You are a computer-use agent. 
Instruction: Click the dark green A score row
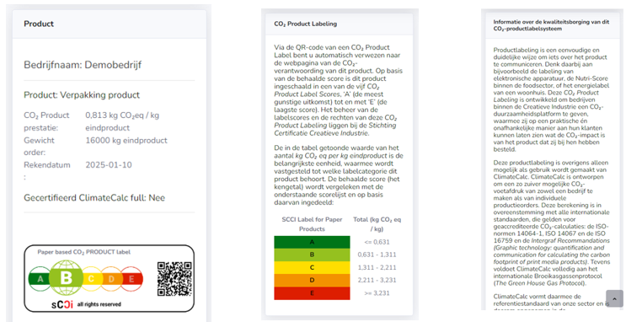coord(312,242)
